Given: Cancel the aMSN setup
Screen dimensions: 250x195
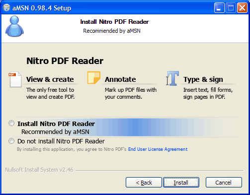Looking at the screenshot, I should point(224,183).
